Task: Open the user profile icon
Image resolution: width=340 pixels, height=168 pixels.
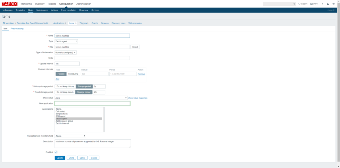Action: click(328, 4)
